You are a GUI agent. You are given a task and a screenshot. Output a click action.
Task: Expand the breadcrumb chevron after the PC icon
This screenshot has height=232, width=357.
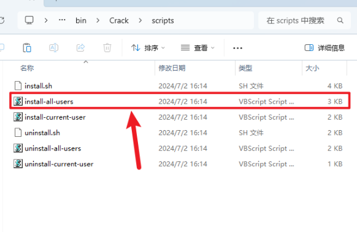(46, 20)
